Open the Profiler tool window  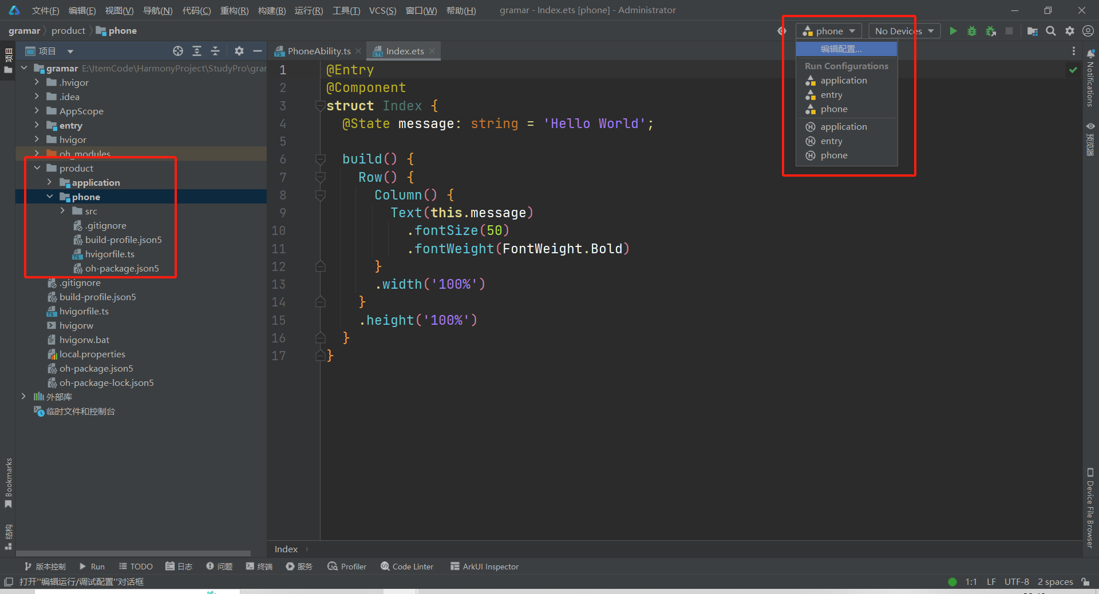pyautogui.click(x=347, y=567)
